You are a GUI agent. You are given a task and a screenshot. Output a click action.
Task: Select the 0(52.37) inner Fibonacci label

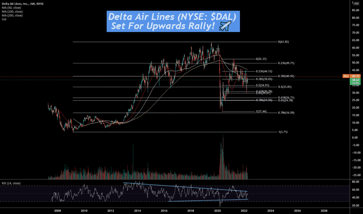click(x=261, y=59)
